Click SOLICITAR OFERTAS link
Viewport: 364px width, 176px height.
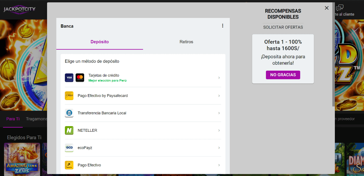283,27
